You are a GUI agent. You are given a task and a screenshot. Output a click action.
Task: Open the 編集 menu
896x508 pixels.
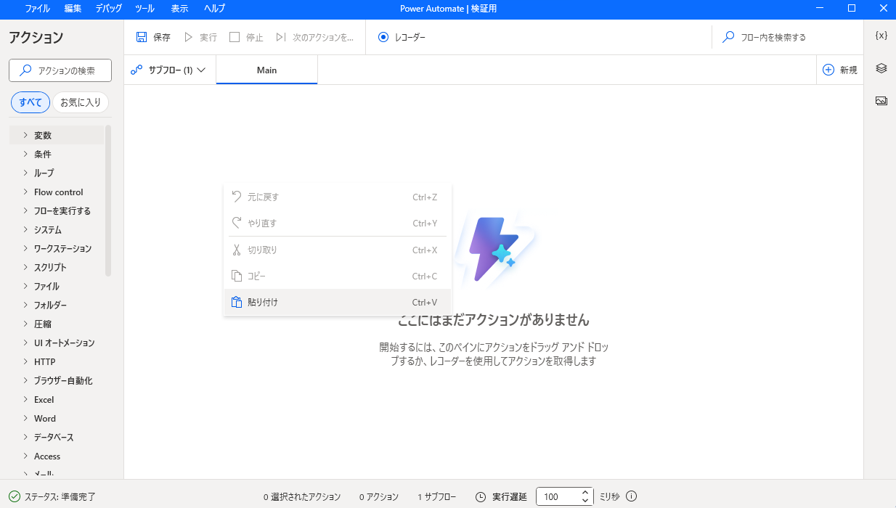click(x=73, y=9)
